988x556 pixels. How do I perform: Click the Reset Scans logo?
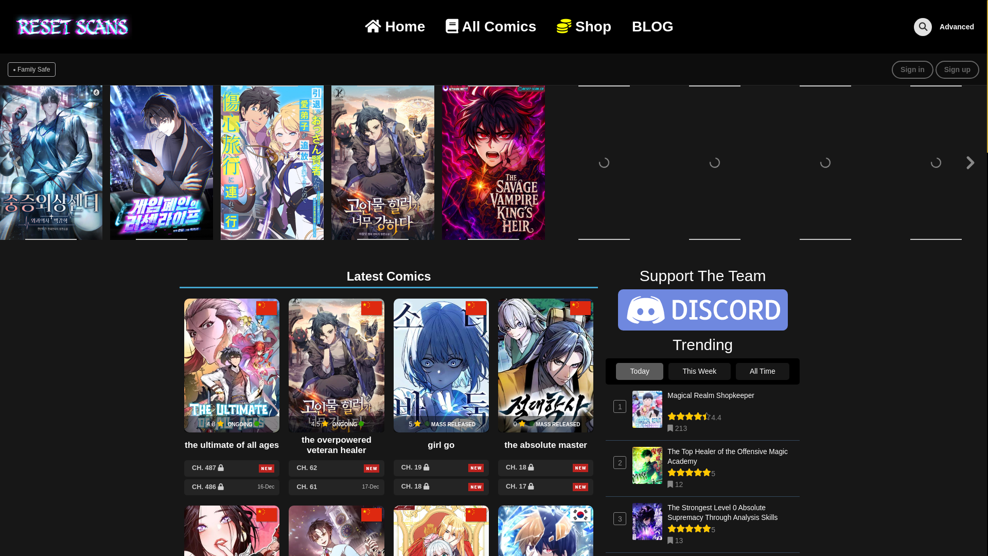click(x=72, y=27)
